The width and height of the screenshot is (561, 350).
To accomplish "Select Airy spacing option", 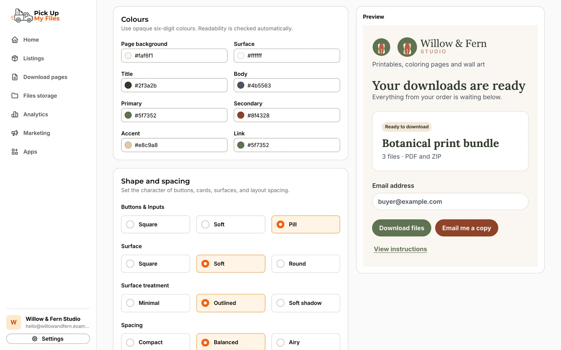I will coord(306,342).
